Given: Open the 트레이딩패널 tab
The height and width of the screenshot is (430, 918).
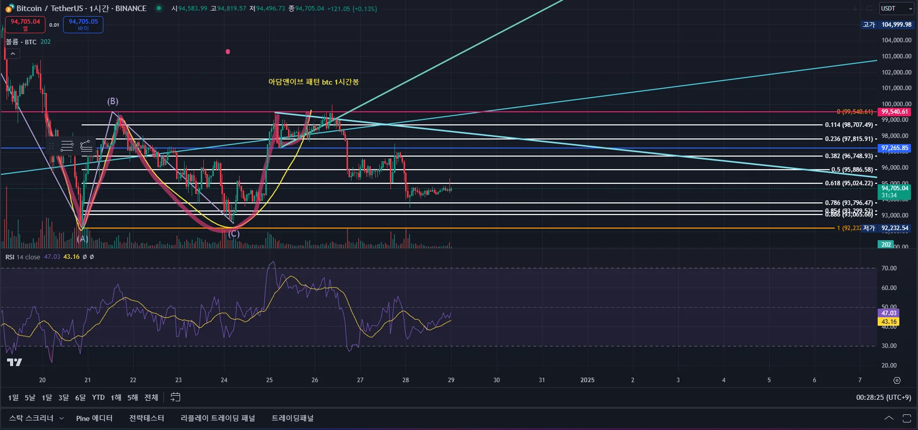Looking at the screenshot, I should pyautogui.click(x=293, y=418).
